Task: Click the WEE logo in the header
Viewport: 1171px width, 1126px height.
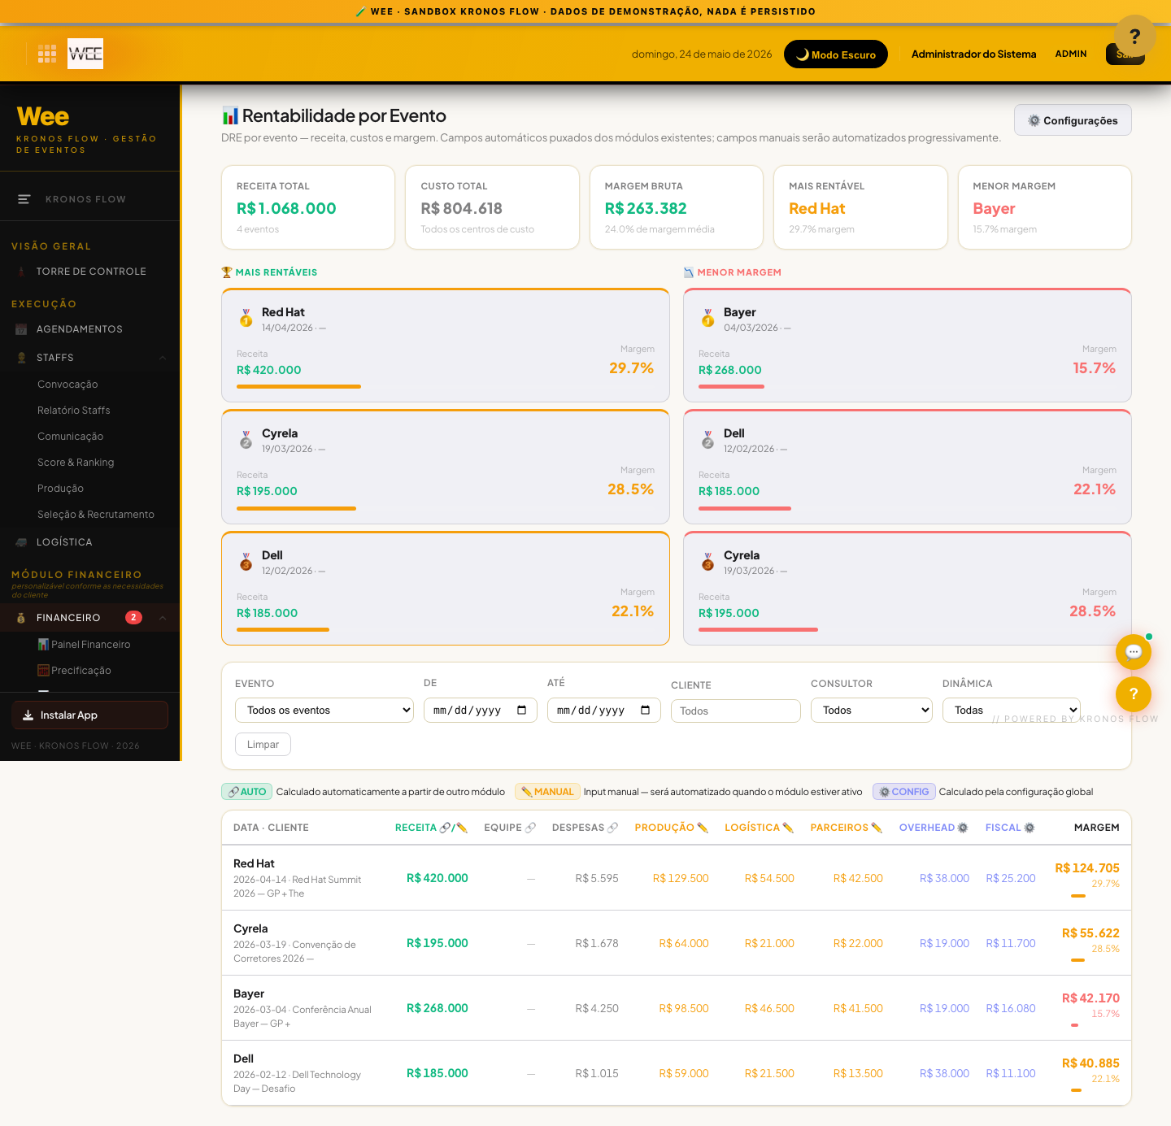Action: 85,54
